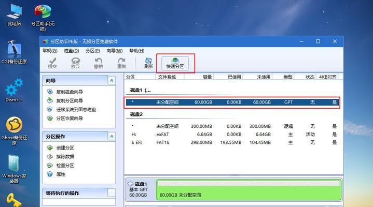The width and height of the screenshot is (373, 207).
Task: Click 擦除数据 in partition operations
Action: [x=65, y=157]
